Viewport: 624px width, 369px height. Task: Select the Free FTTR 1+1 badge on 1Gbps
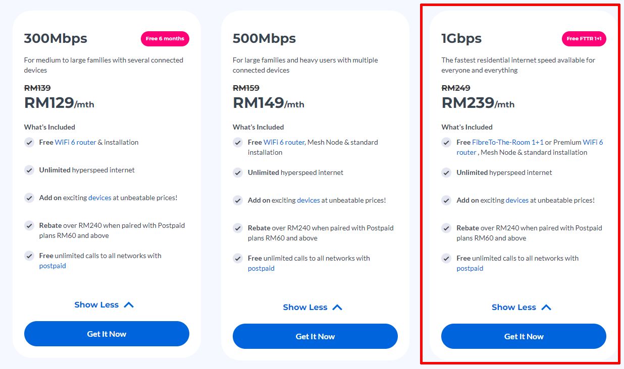(584, 38)
